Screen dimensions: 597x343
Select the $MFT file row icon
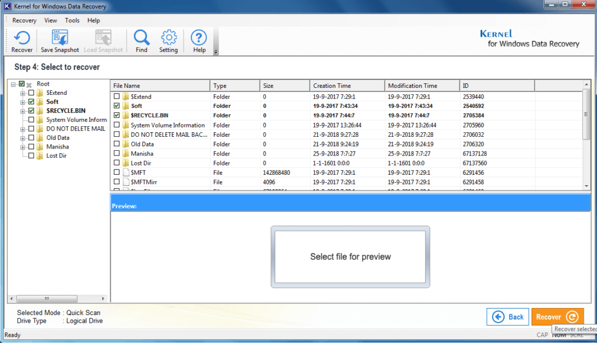[x=126, y=172]
